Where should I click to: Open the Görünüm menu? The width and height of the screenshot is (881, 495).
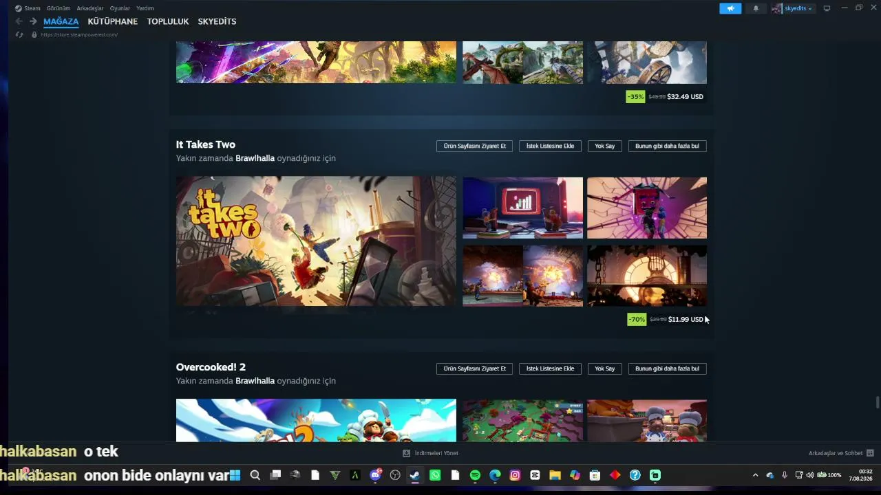click(59, 8)
